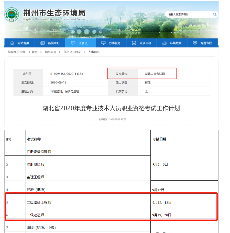Click the publish time 2020-06-12 15:35
The image size is (230, 233).
118,119
